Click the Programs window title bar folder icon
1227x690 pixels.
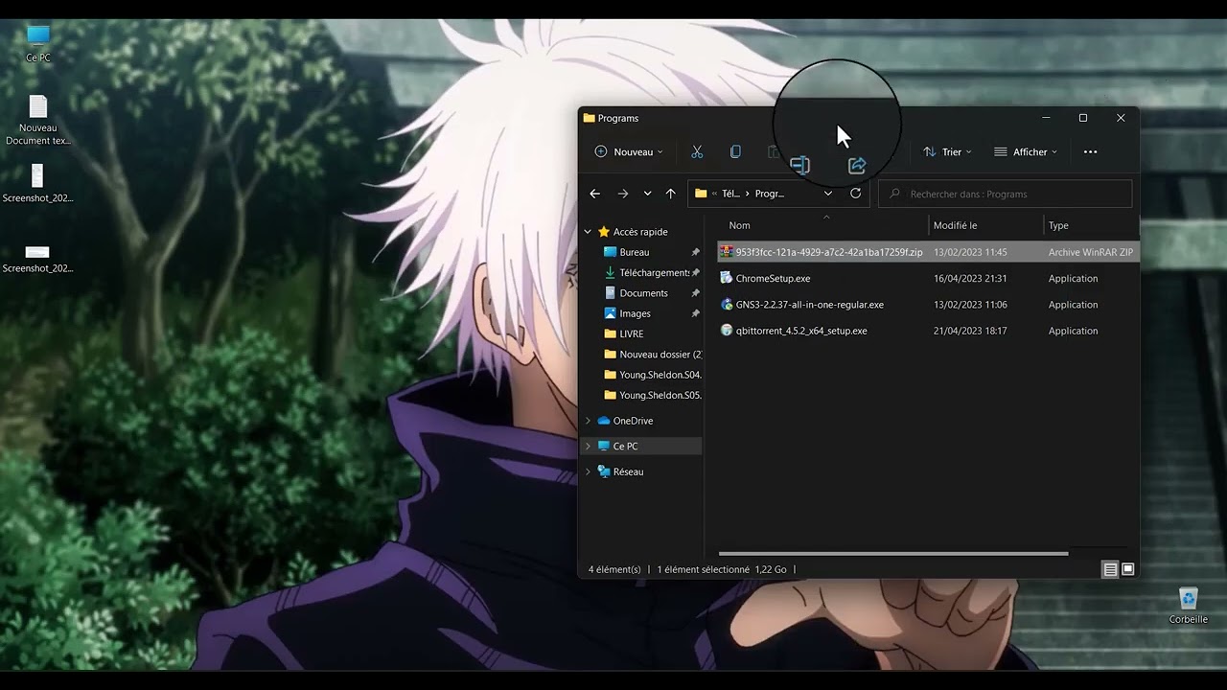point(590,118)
